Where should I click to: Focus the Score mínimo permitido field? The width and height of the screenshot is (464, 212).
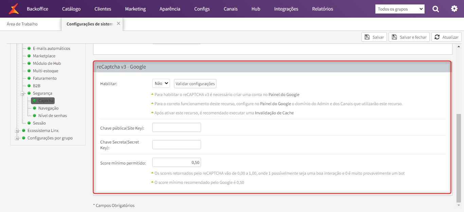(x=177, y=162)
